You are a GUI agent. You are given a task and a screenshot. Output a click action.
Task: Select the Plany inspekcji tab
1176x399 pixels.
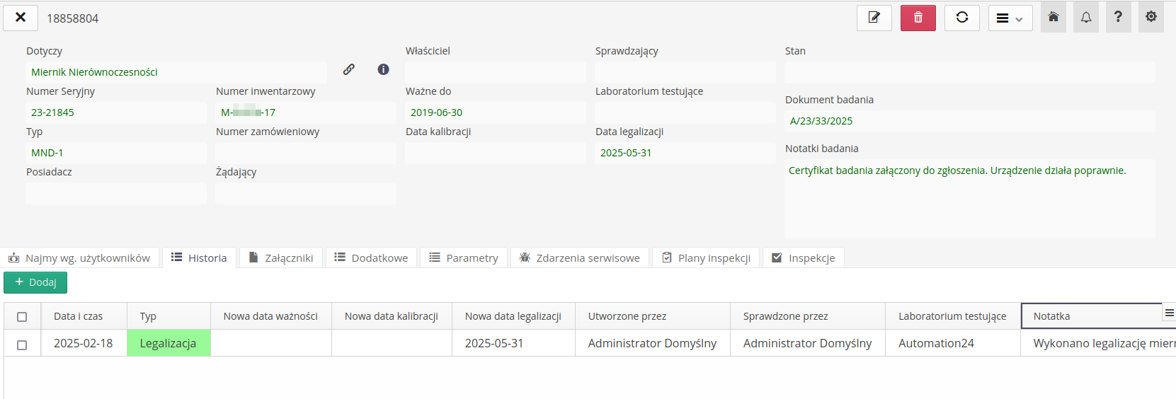coord(706,258)
